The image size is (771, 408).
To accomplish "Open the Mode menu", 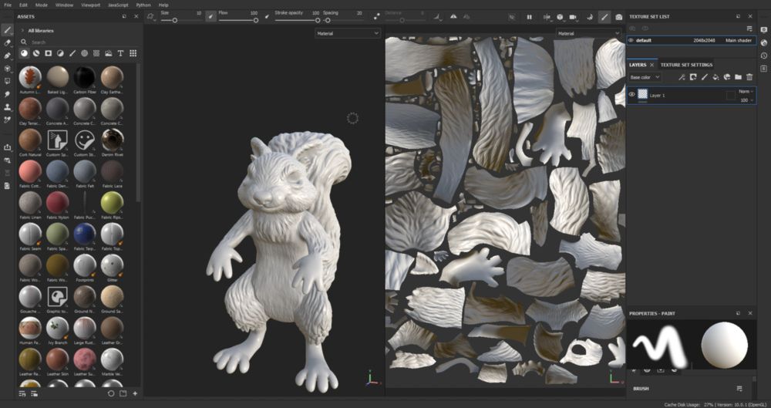I will tap(42, 5).
